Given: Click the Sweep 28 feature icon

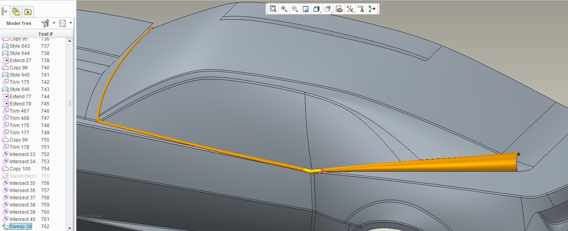Looking at the screenshot, I should pyautogui.click(x=5, y=227).
